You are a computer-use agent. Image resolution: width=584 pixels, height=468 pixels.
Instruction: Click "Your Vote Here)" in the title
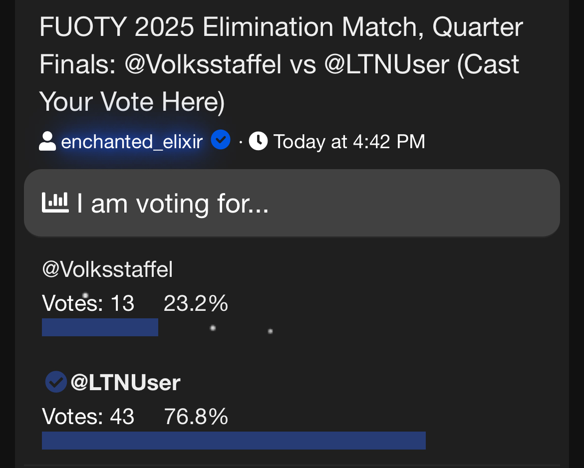132,102
